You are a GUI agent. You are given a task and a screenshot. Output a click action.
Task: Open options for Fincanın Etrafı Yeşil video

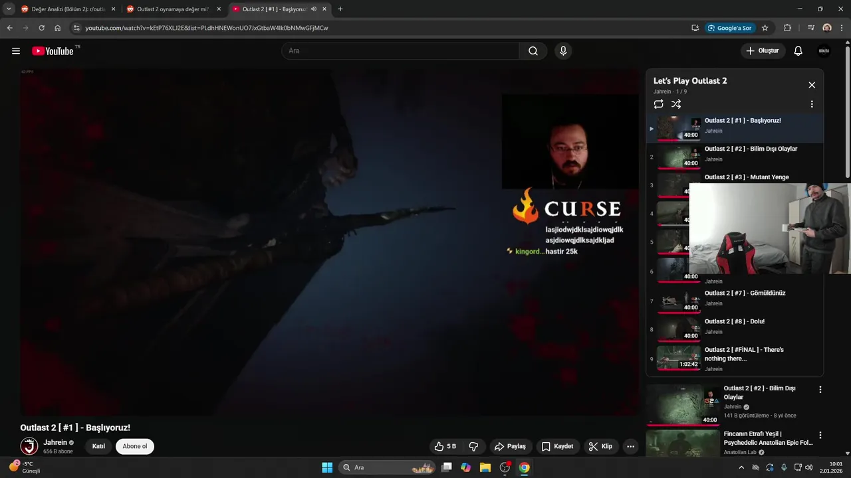(x=820, y=436)
